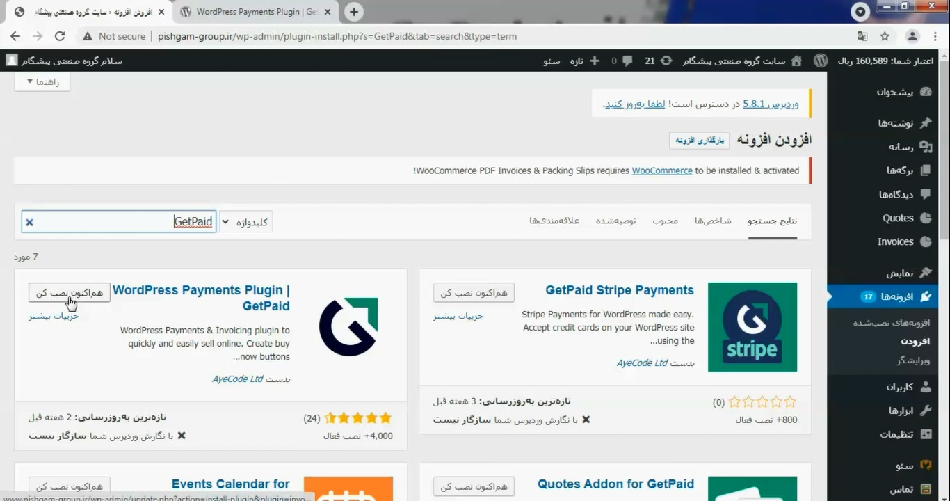The width and height of the screenshot is (950, 501).
Task: Open Tools (ابزارها) wrench icon
Action: [925, 411]
